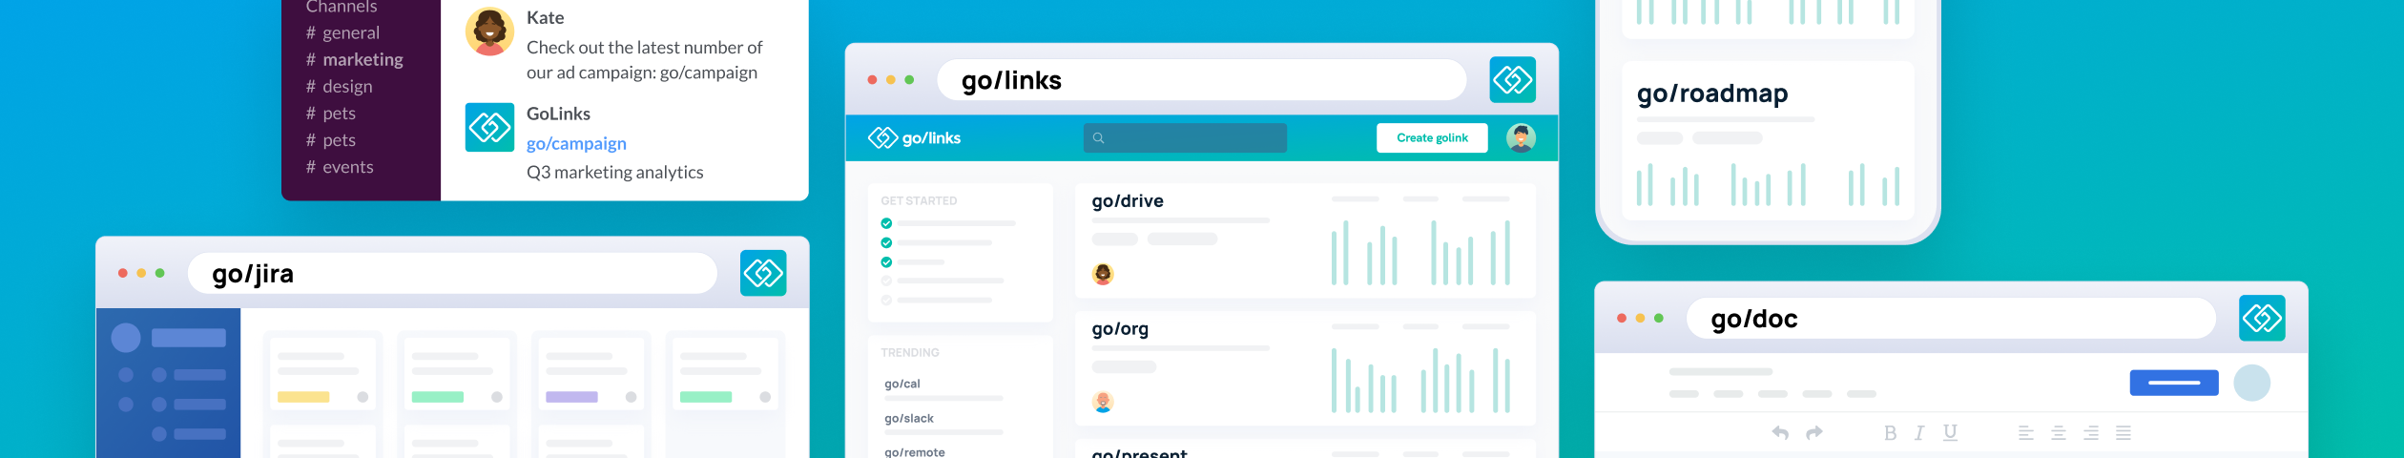
Task: Open the go/org golink card title
Action: pos(1120,329)
